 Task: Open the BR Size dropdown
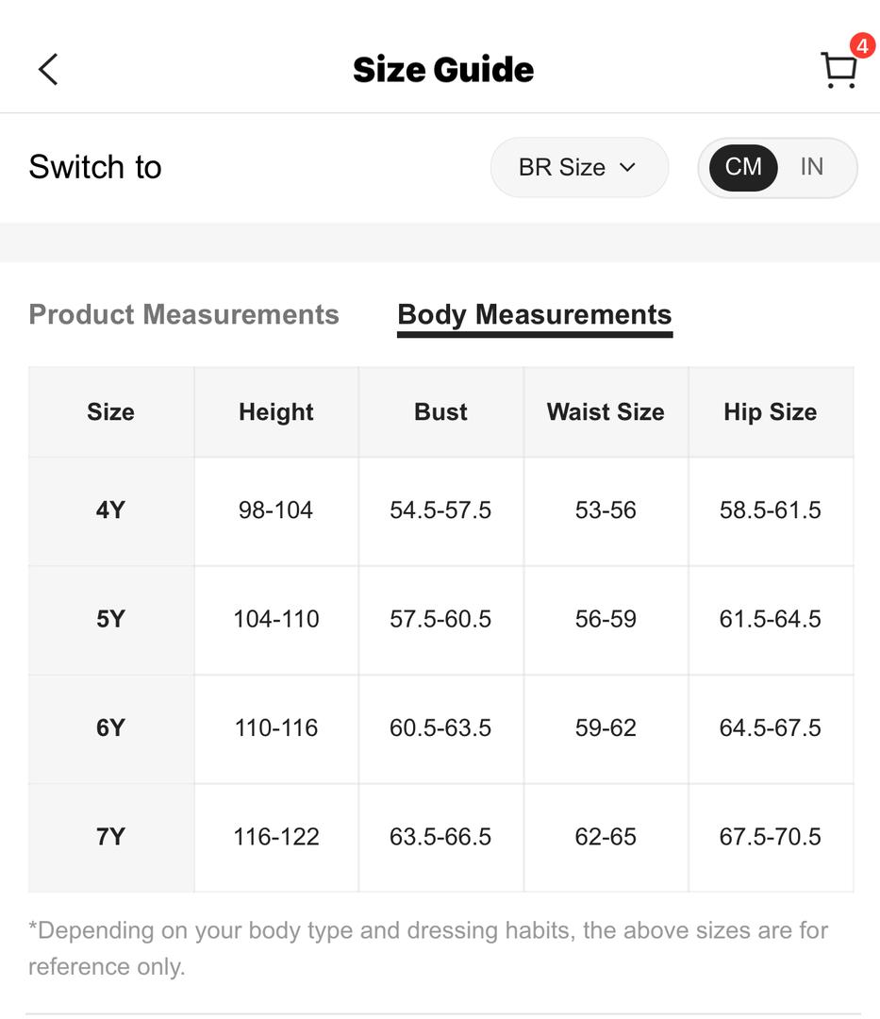579,167
